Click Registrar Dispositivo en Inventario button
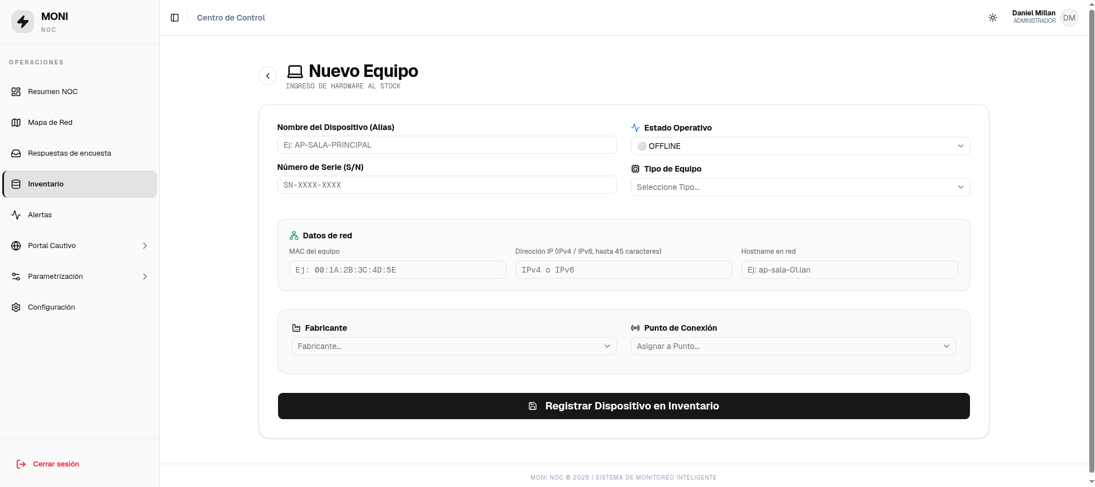 623,406
